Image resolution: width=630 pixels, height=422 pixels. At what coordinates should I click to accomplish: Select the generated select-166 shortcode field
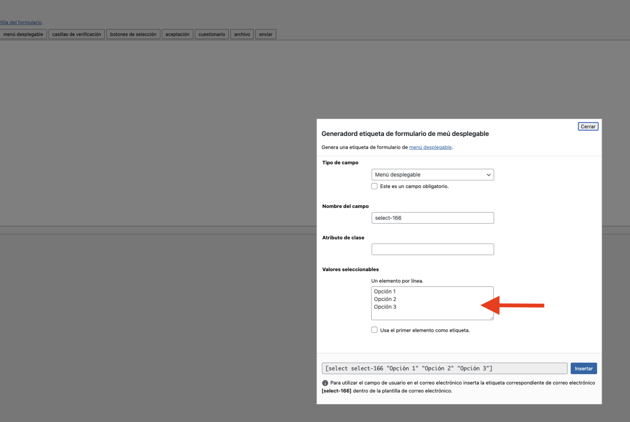pos(444,368)
